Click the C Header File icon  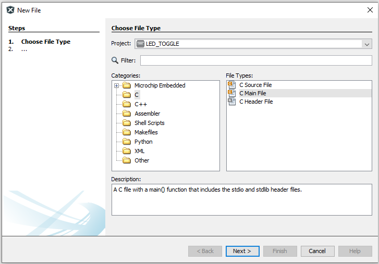[x=232, y=102]
